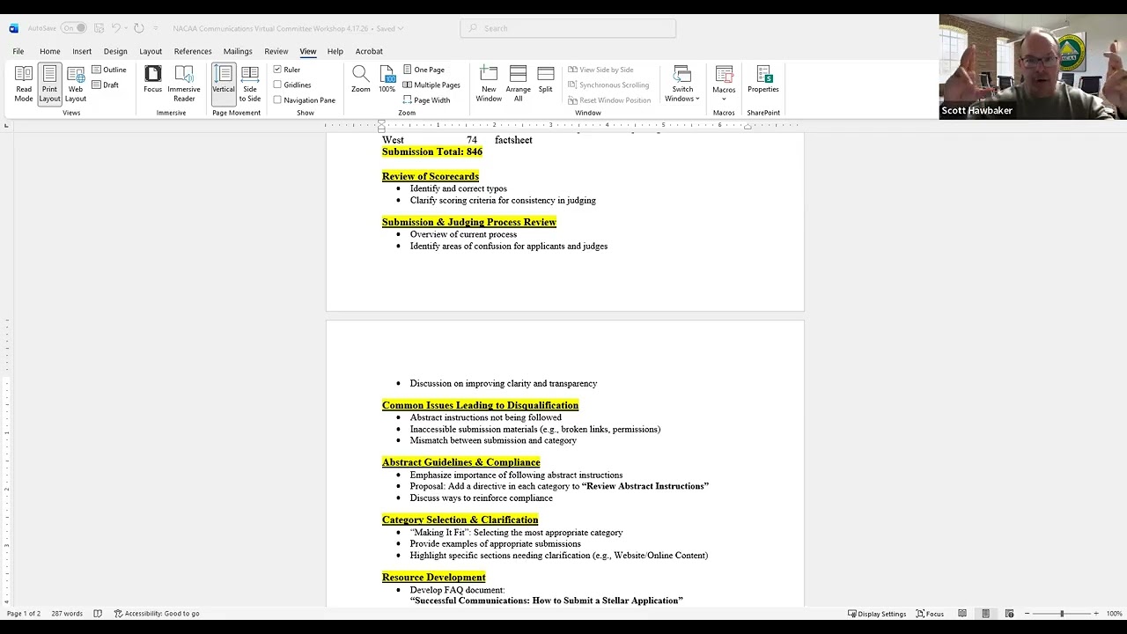Screen dimensions: 1127x634
Task: Select Web Layout icon in status bar
Action: [x=1009, y=614]
